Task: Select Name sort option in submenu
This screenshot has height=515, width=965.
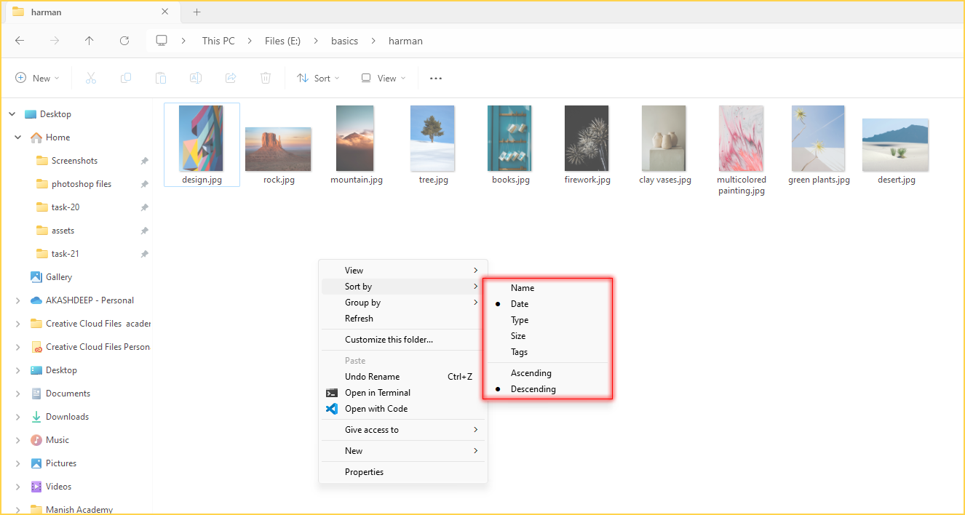Action: click(x=523, y=288)
